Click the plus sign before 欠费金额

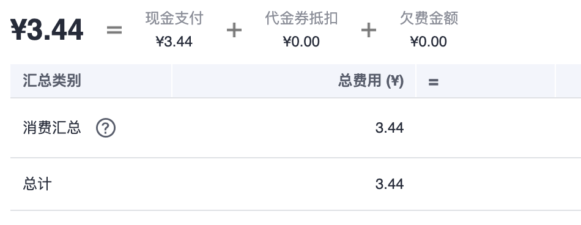(x=369, y=30)
